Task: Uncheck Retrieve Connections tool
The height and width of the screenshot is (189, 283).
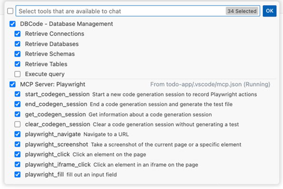Action: coord(18,34)
